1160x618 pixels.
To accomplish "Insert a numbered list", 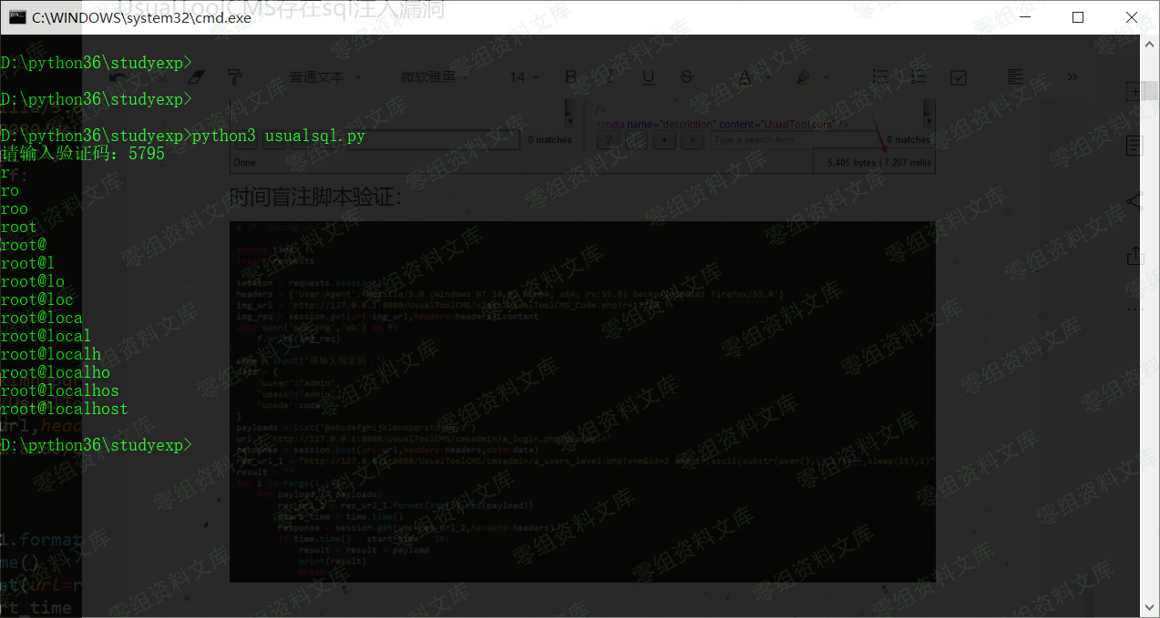I will click(919, 77).
